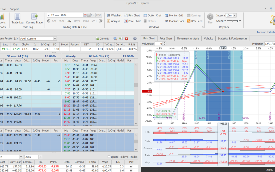Open the Auto dropdown list
The width and height of the screenshot is (275, 172).
(40, 157)
